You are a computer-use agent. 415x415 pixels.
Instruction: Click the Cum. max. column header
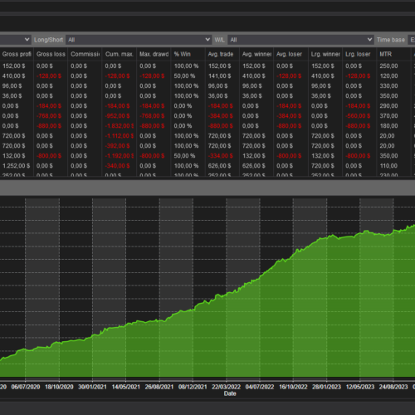pyautogui.click(x=120, y=54)
